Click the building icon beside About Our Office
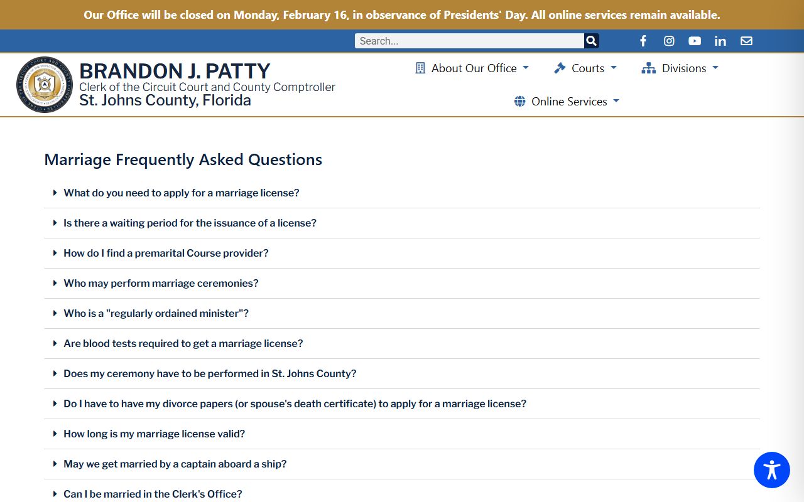 (x=420, y=68)
